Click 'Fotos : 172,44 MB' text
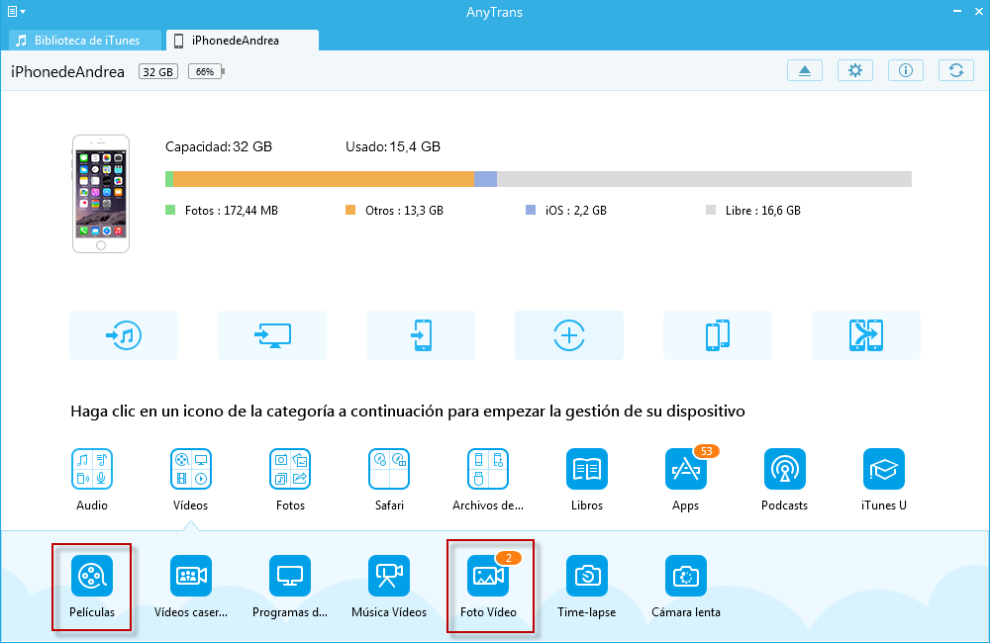Screen dimensions: 990x643 [231, 210]
